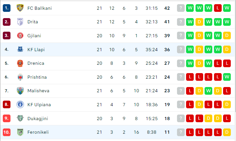Click the Dukagjini club crest
Screen dimensions: 236x141
point(20,118)
